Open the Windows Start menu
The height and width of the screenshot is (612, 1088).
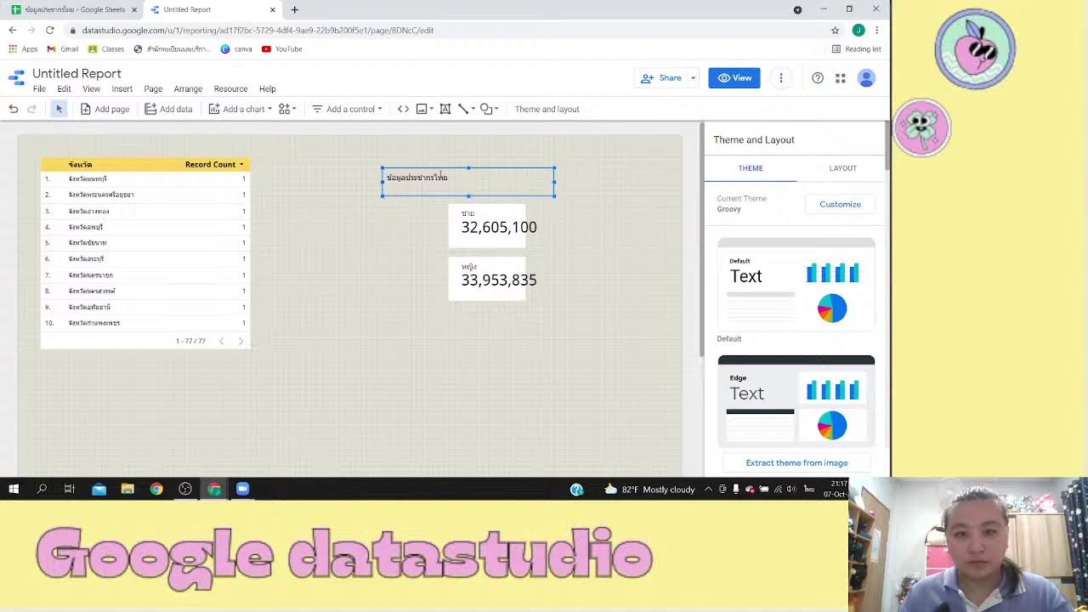pos(14,489)
